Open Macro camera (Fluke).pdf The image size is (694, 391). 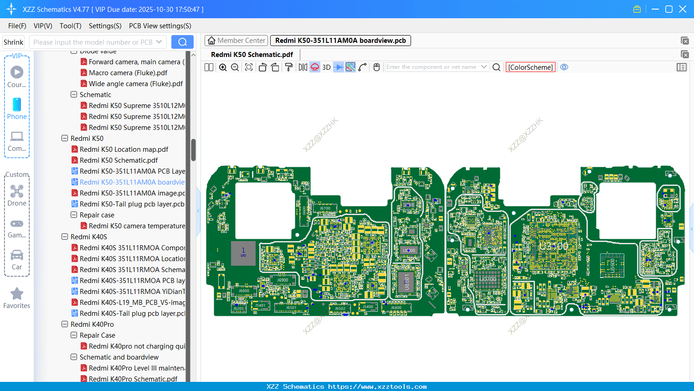click(x=128, y=73)
